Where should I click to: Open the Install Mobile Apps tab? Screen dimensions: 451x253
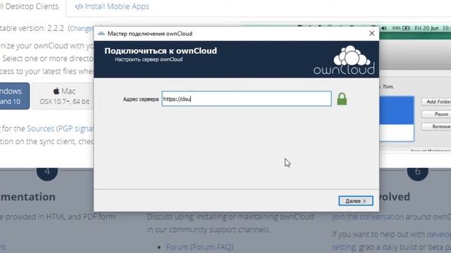pyautogui.click(x=112, y=6)
